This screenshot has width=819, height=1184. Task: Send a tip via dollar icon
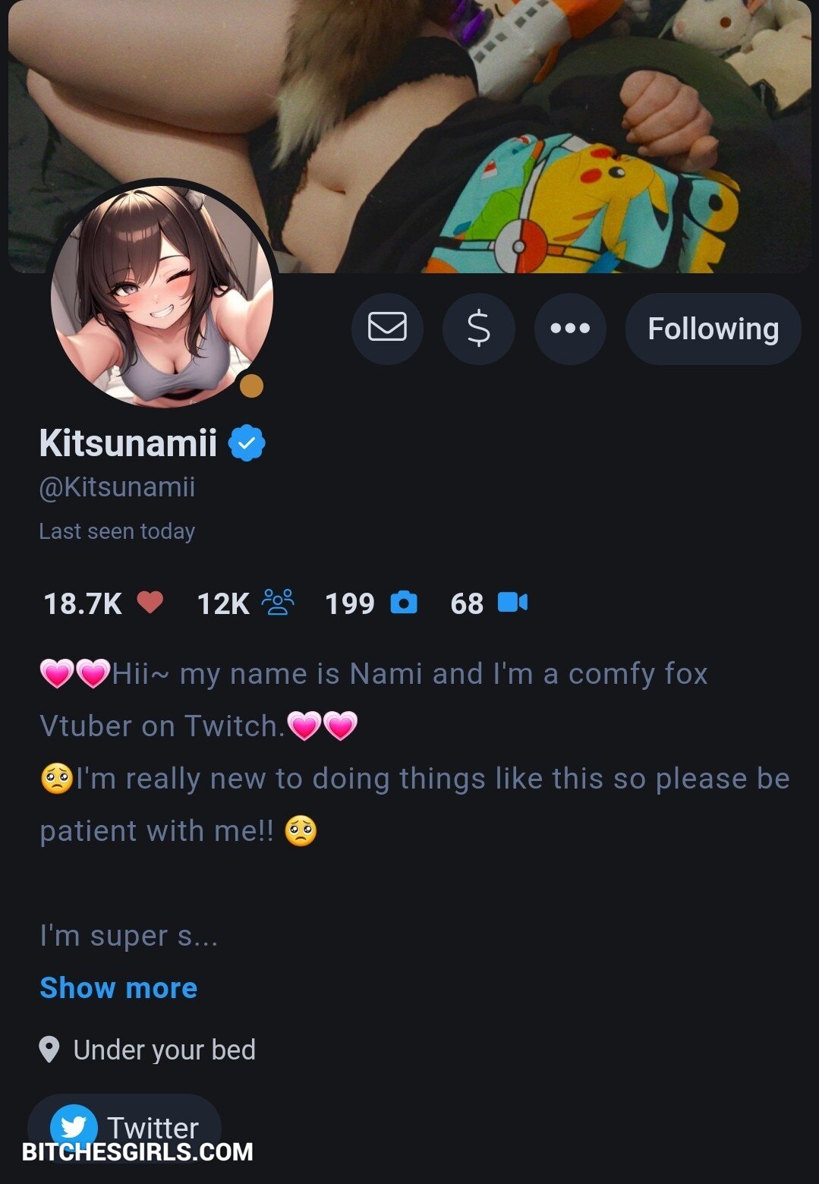point(479,329)
